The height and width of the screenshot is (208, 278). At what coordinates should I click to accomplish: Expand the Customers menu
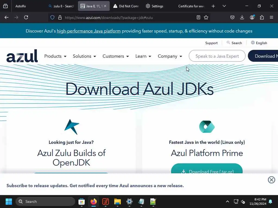[116, 56]
